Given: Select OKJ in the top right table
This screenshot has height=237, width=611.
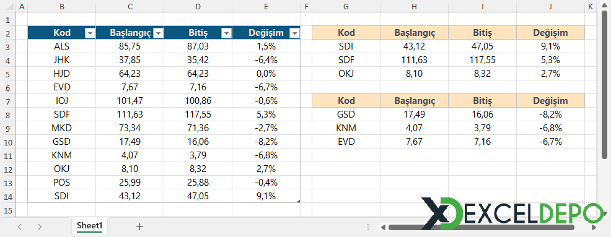Looking at the screenshot, I should [x=346, y=74].
